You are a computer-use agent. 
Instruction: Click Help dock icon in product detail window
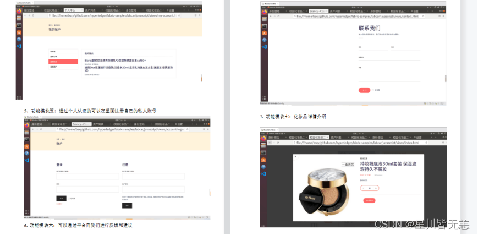tap(265, 166)
